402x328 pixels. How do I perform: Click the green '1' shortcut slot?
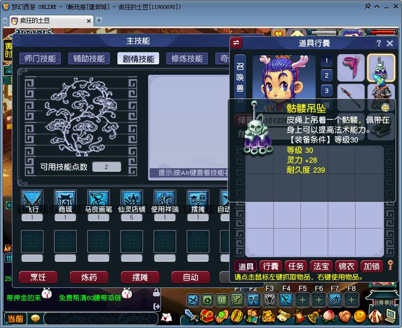click(222, 300)
